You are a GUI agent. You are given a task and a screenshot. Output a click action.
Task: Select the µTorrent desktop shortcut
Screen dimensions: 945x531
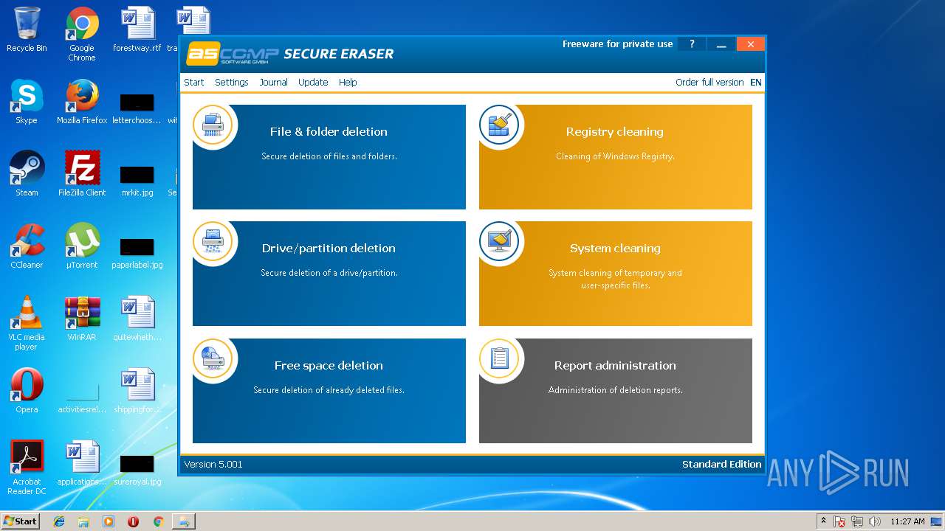pyautogui.click(x=82, y=246)
